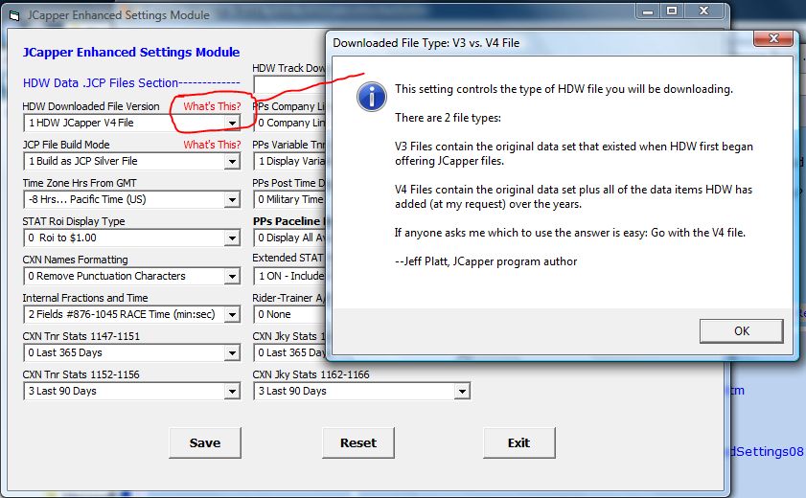Select the PPs Variable Tnr combo box

pyautogui.click(x=289, y=161)
